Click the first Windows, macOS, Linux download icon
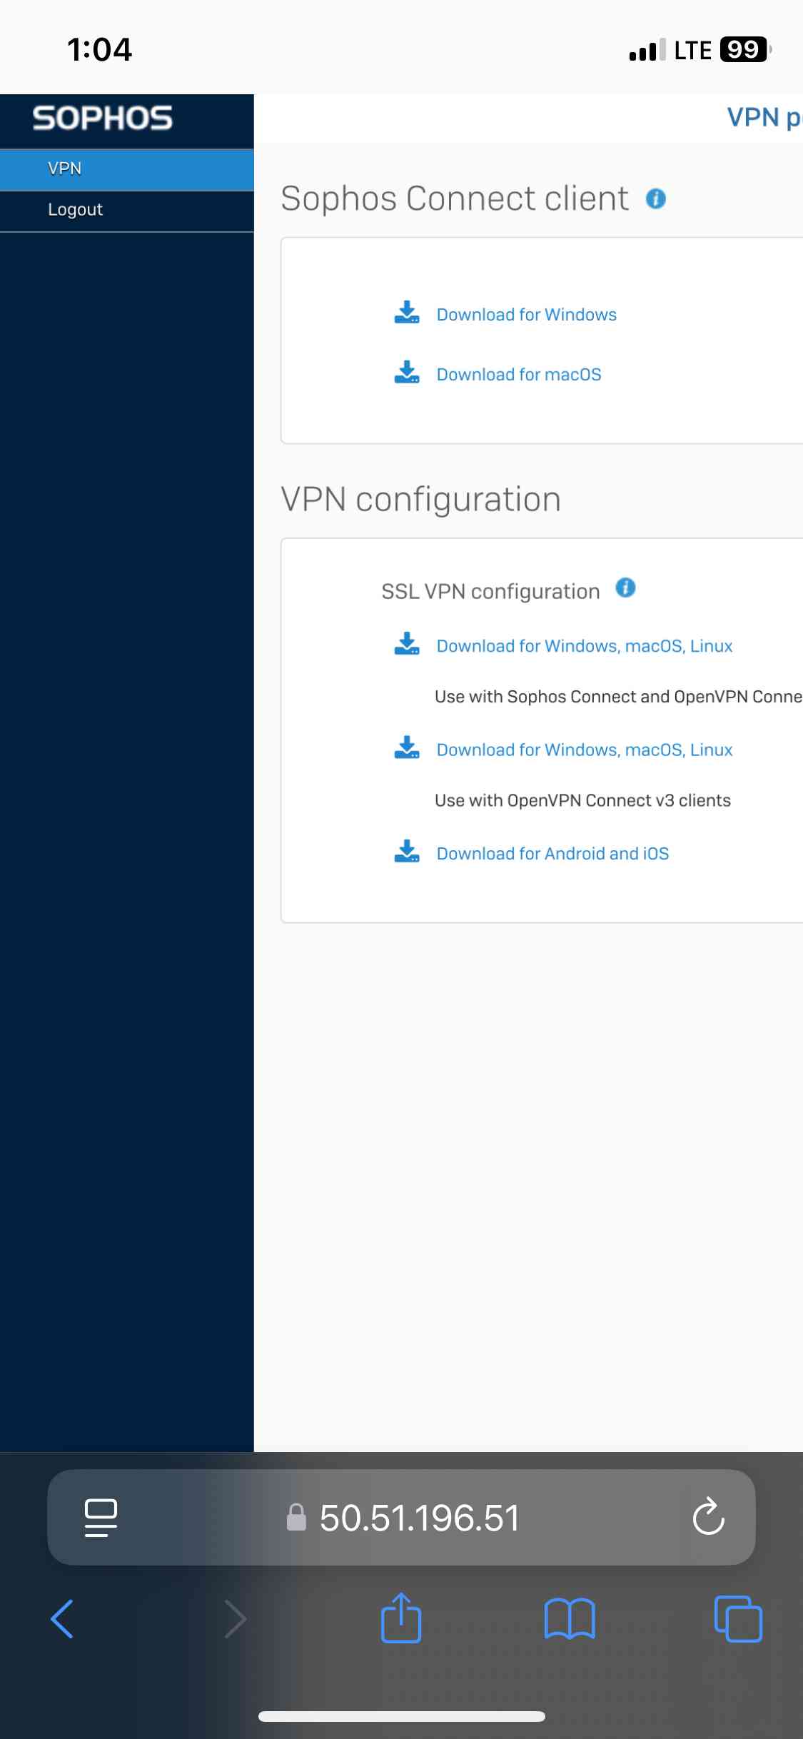 (x=407, y=643)
